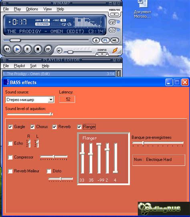Toggle the Winamp shuffle button
Viewport: 190px width, 217px height.
pyautogui.click(x=112, y=30)
